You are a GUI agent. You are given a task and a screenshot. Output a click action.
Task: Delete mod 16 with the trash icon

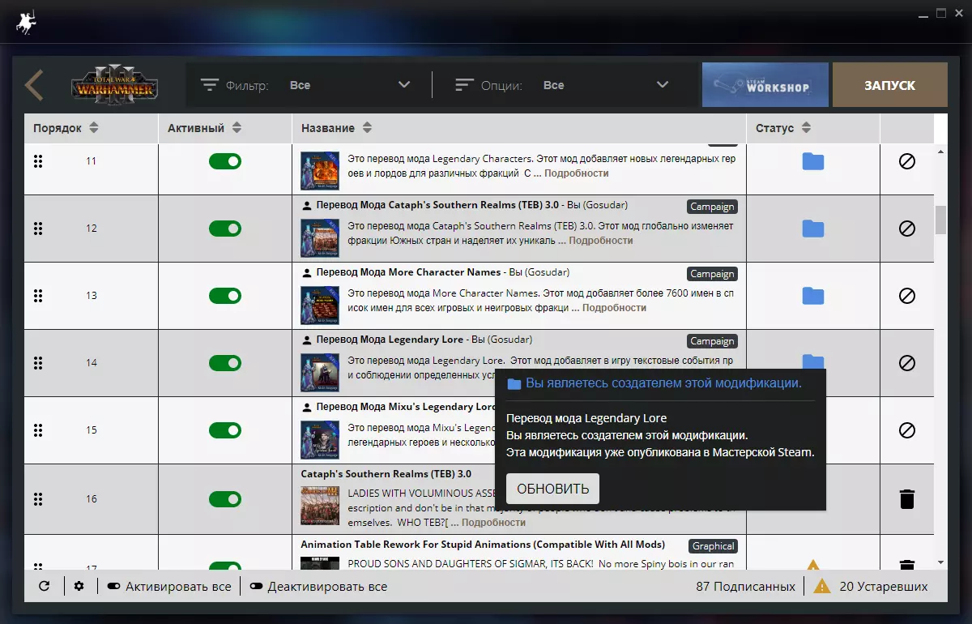coord(906,499)
